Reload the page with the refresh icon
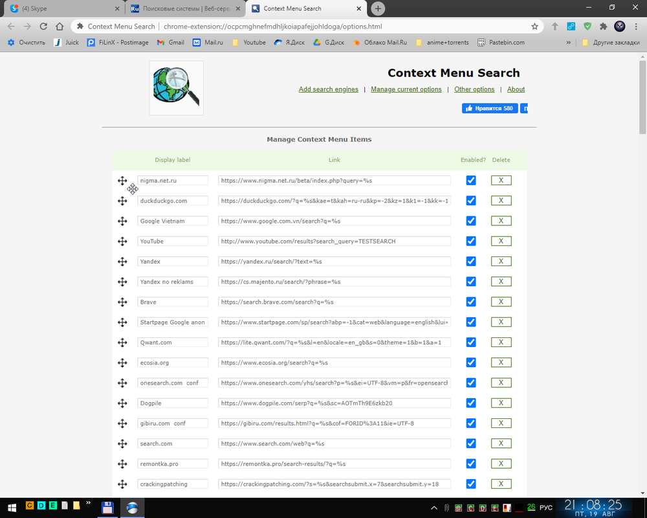Image resolution: width=647 pixels, height=518 pixels. tap(43, 27)
